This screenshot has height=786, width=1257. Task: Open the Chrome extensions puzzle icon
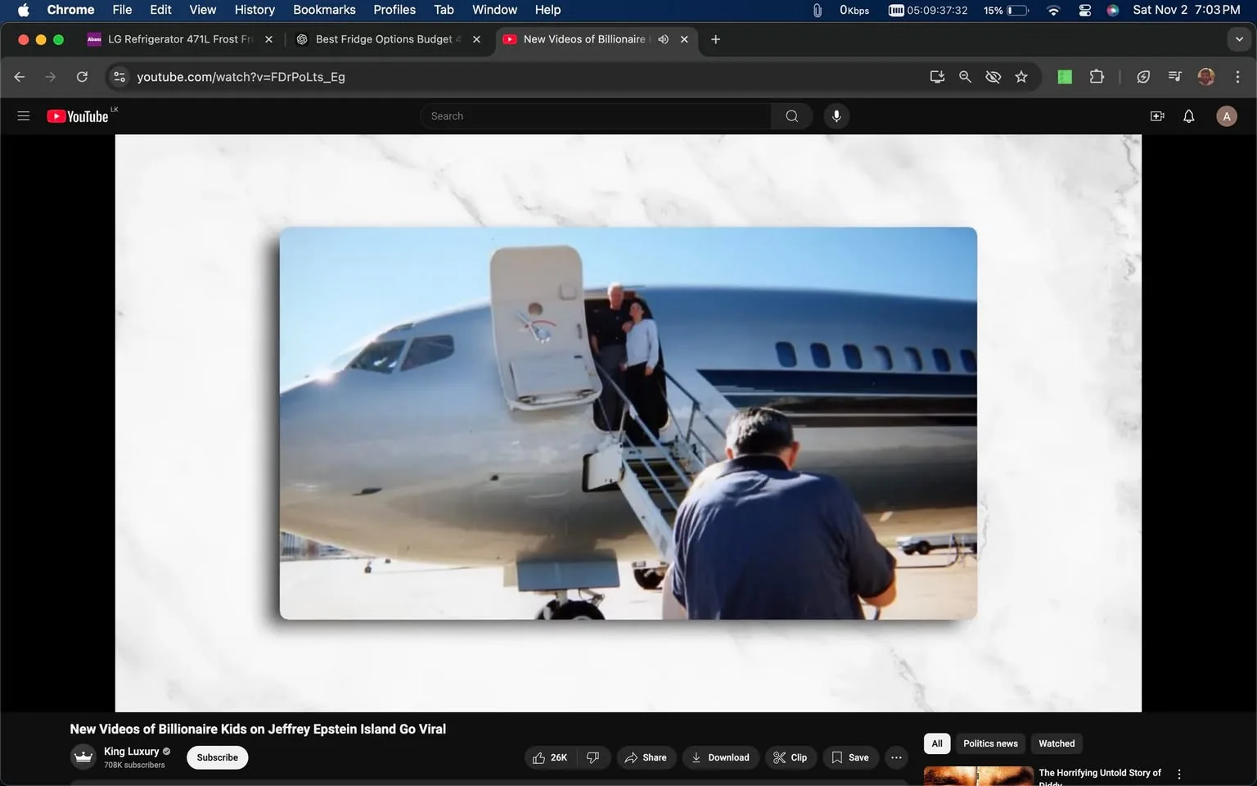point(1097,76)
